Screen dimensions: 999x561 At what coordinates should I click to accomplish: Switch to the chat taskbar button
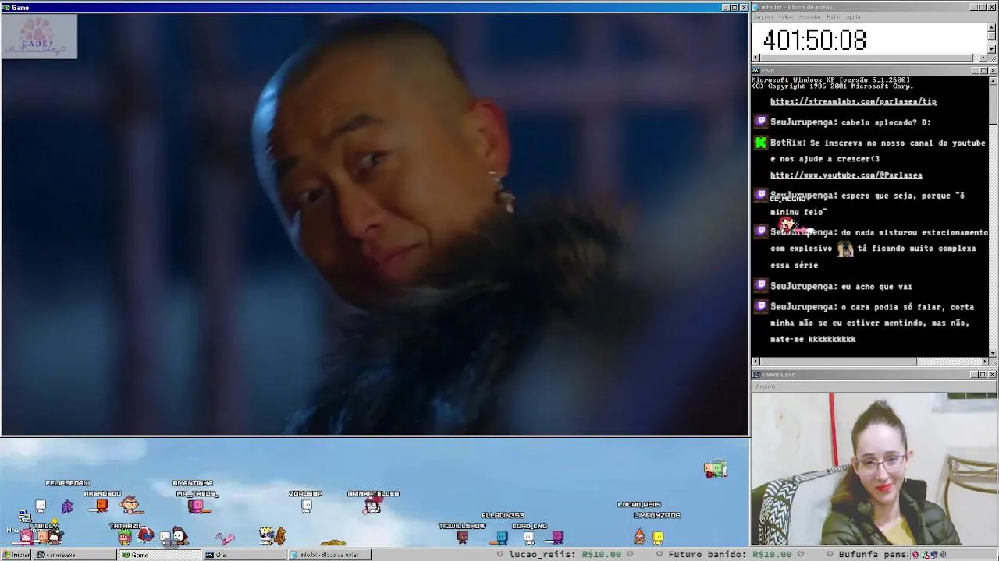point(244,555)
